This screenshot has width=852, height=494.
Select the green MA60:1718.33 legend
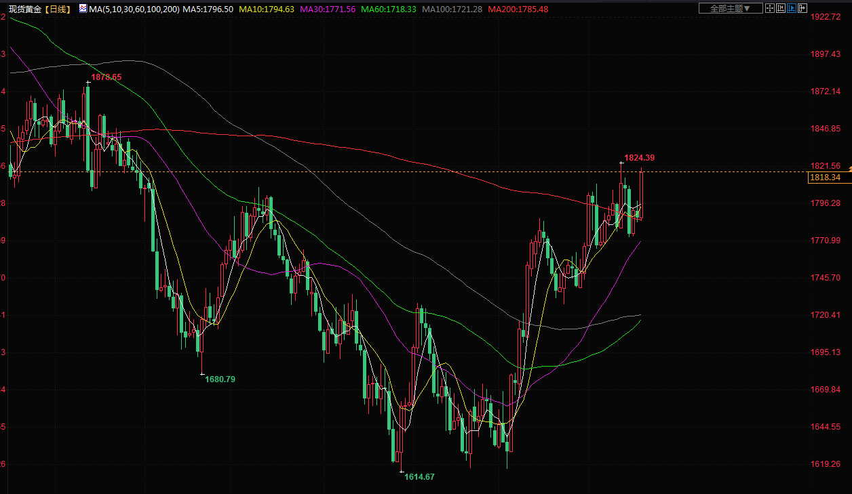[x=389, y=9]
